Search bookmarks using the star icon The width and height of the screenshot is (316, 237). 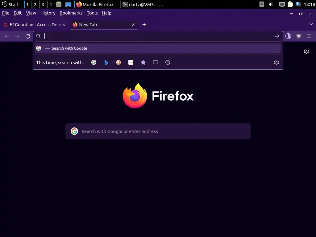143,62
